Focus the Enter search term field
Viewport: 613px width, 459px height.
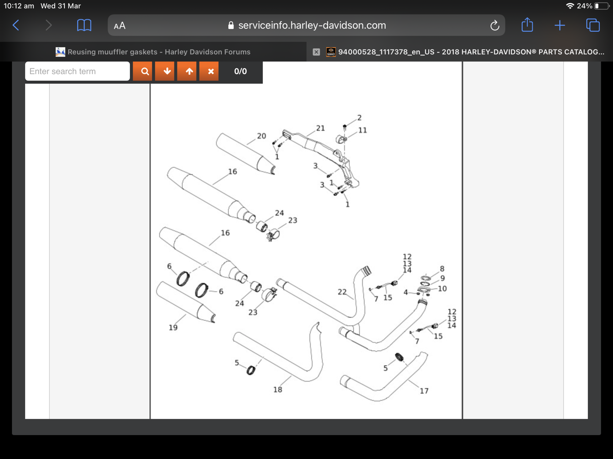(x=77, y=71)
